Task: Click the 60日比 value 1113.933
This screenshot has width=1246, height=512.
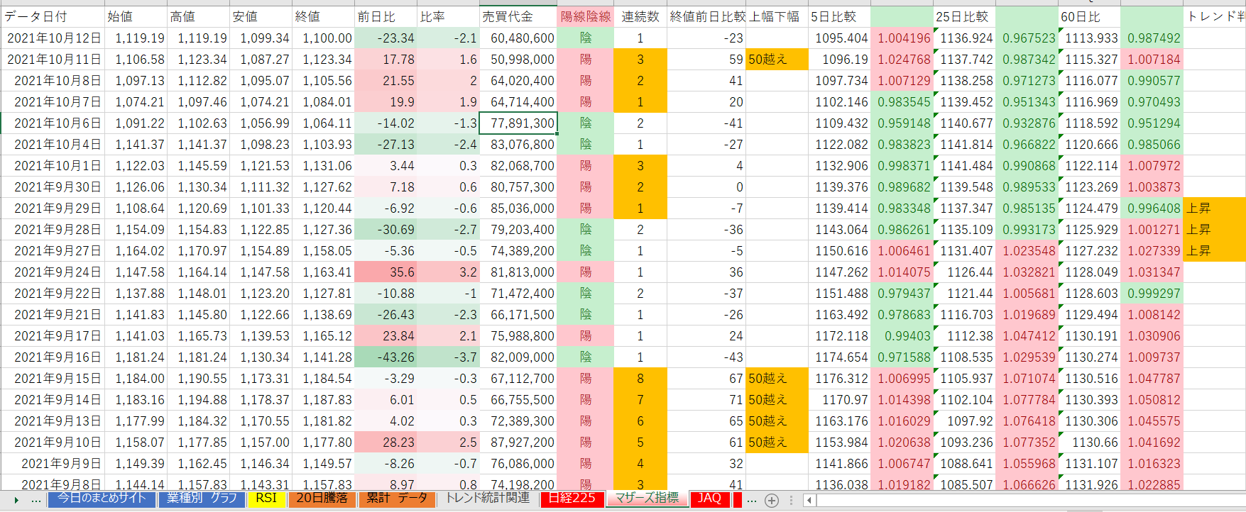Action: [1088, 38]
